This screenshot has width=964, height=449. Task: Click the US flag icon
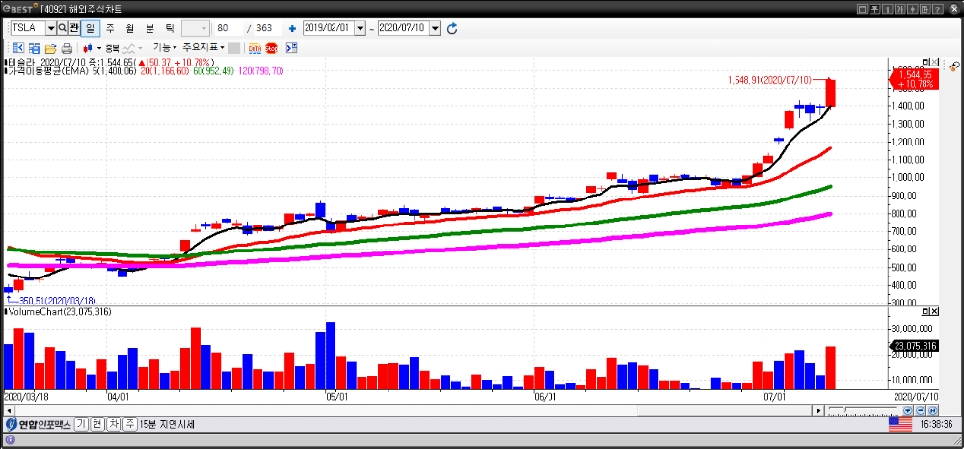[x=900, y=425]
